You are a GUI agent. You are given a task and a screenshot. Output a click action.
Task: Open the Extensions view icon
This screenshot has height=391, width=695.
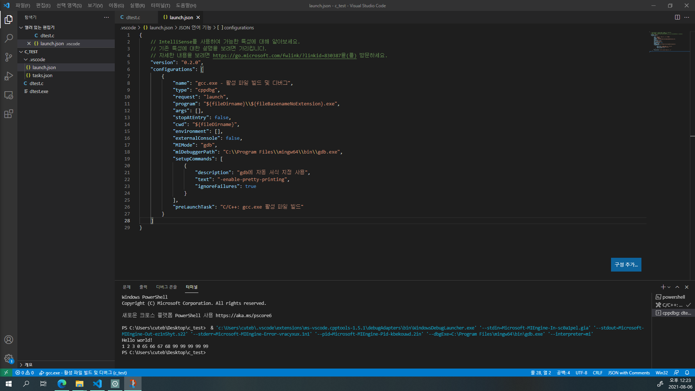tap(9, 114)
